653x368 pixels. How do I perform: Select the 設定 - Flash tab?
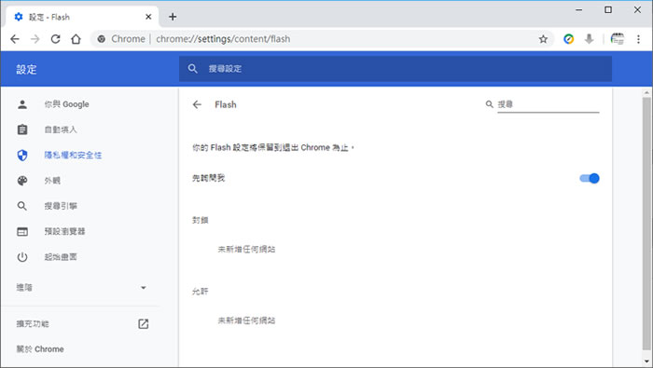tap(82, 17)
